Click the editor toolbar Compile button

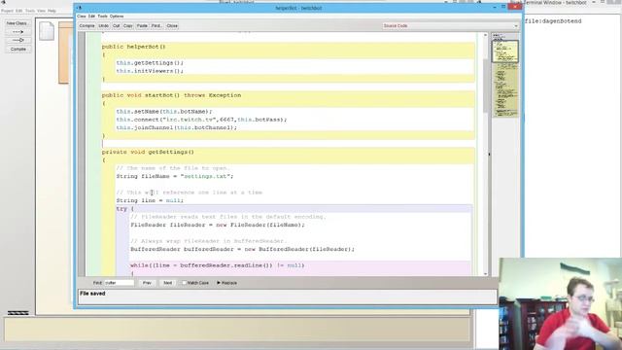(x=86, y=26)
